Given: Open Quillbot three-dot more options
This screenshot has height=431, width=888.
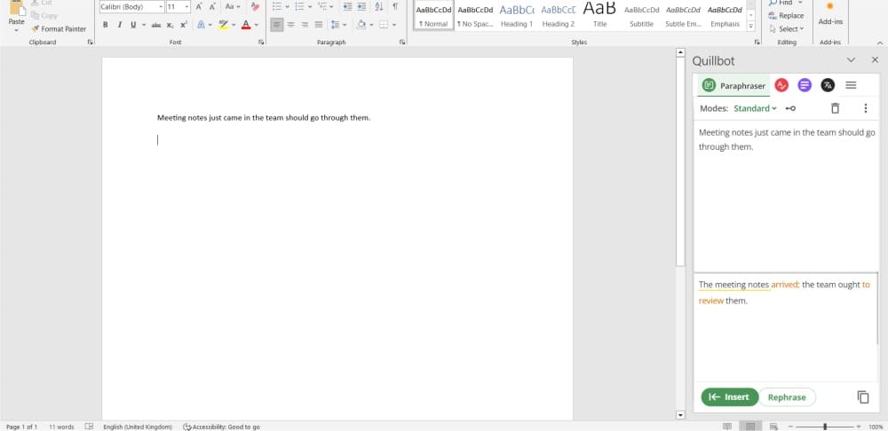Looking at the screenshot, I should [x=865, y=108].
